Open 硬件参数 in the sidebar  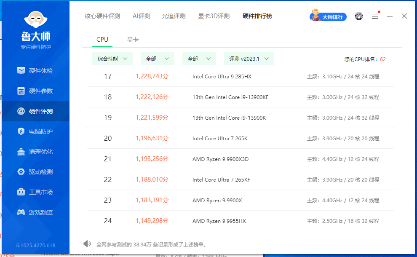(36, 91)
